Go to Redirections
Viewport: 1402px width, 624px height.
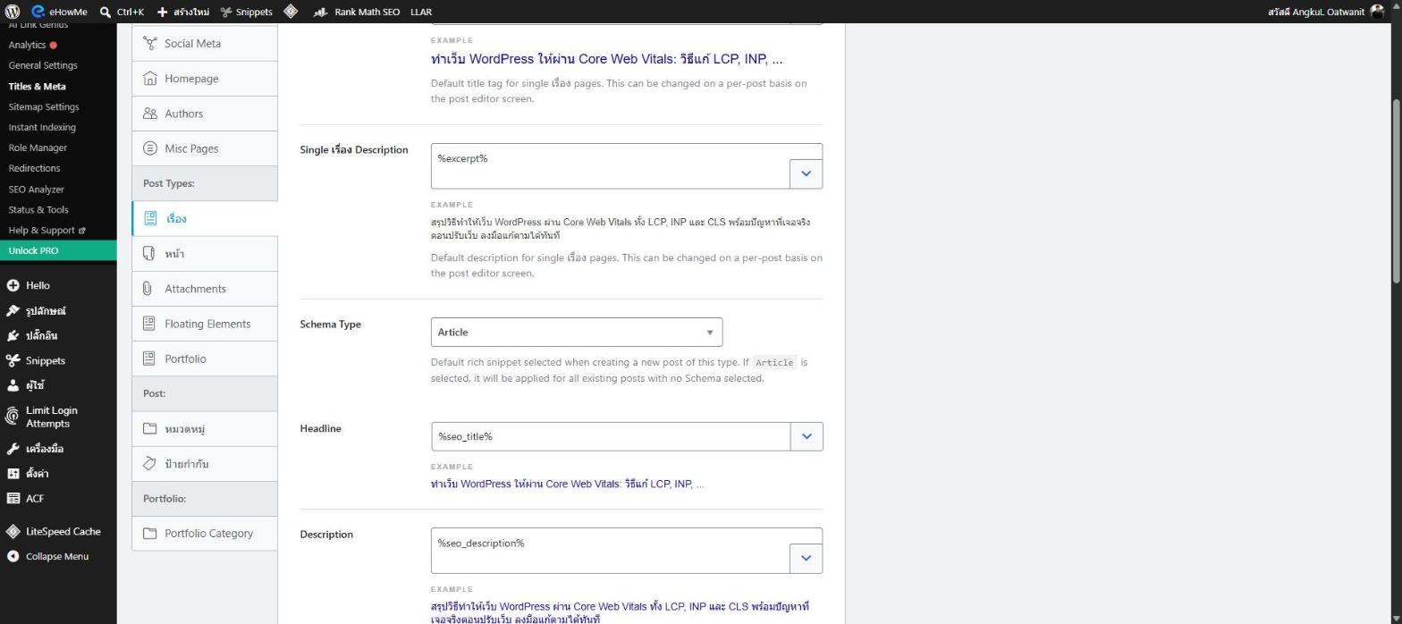34,168
